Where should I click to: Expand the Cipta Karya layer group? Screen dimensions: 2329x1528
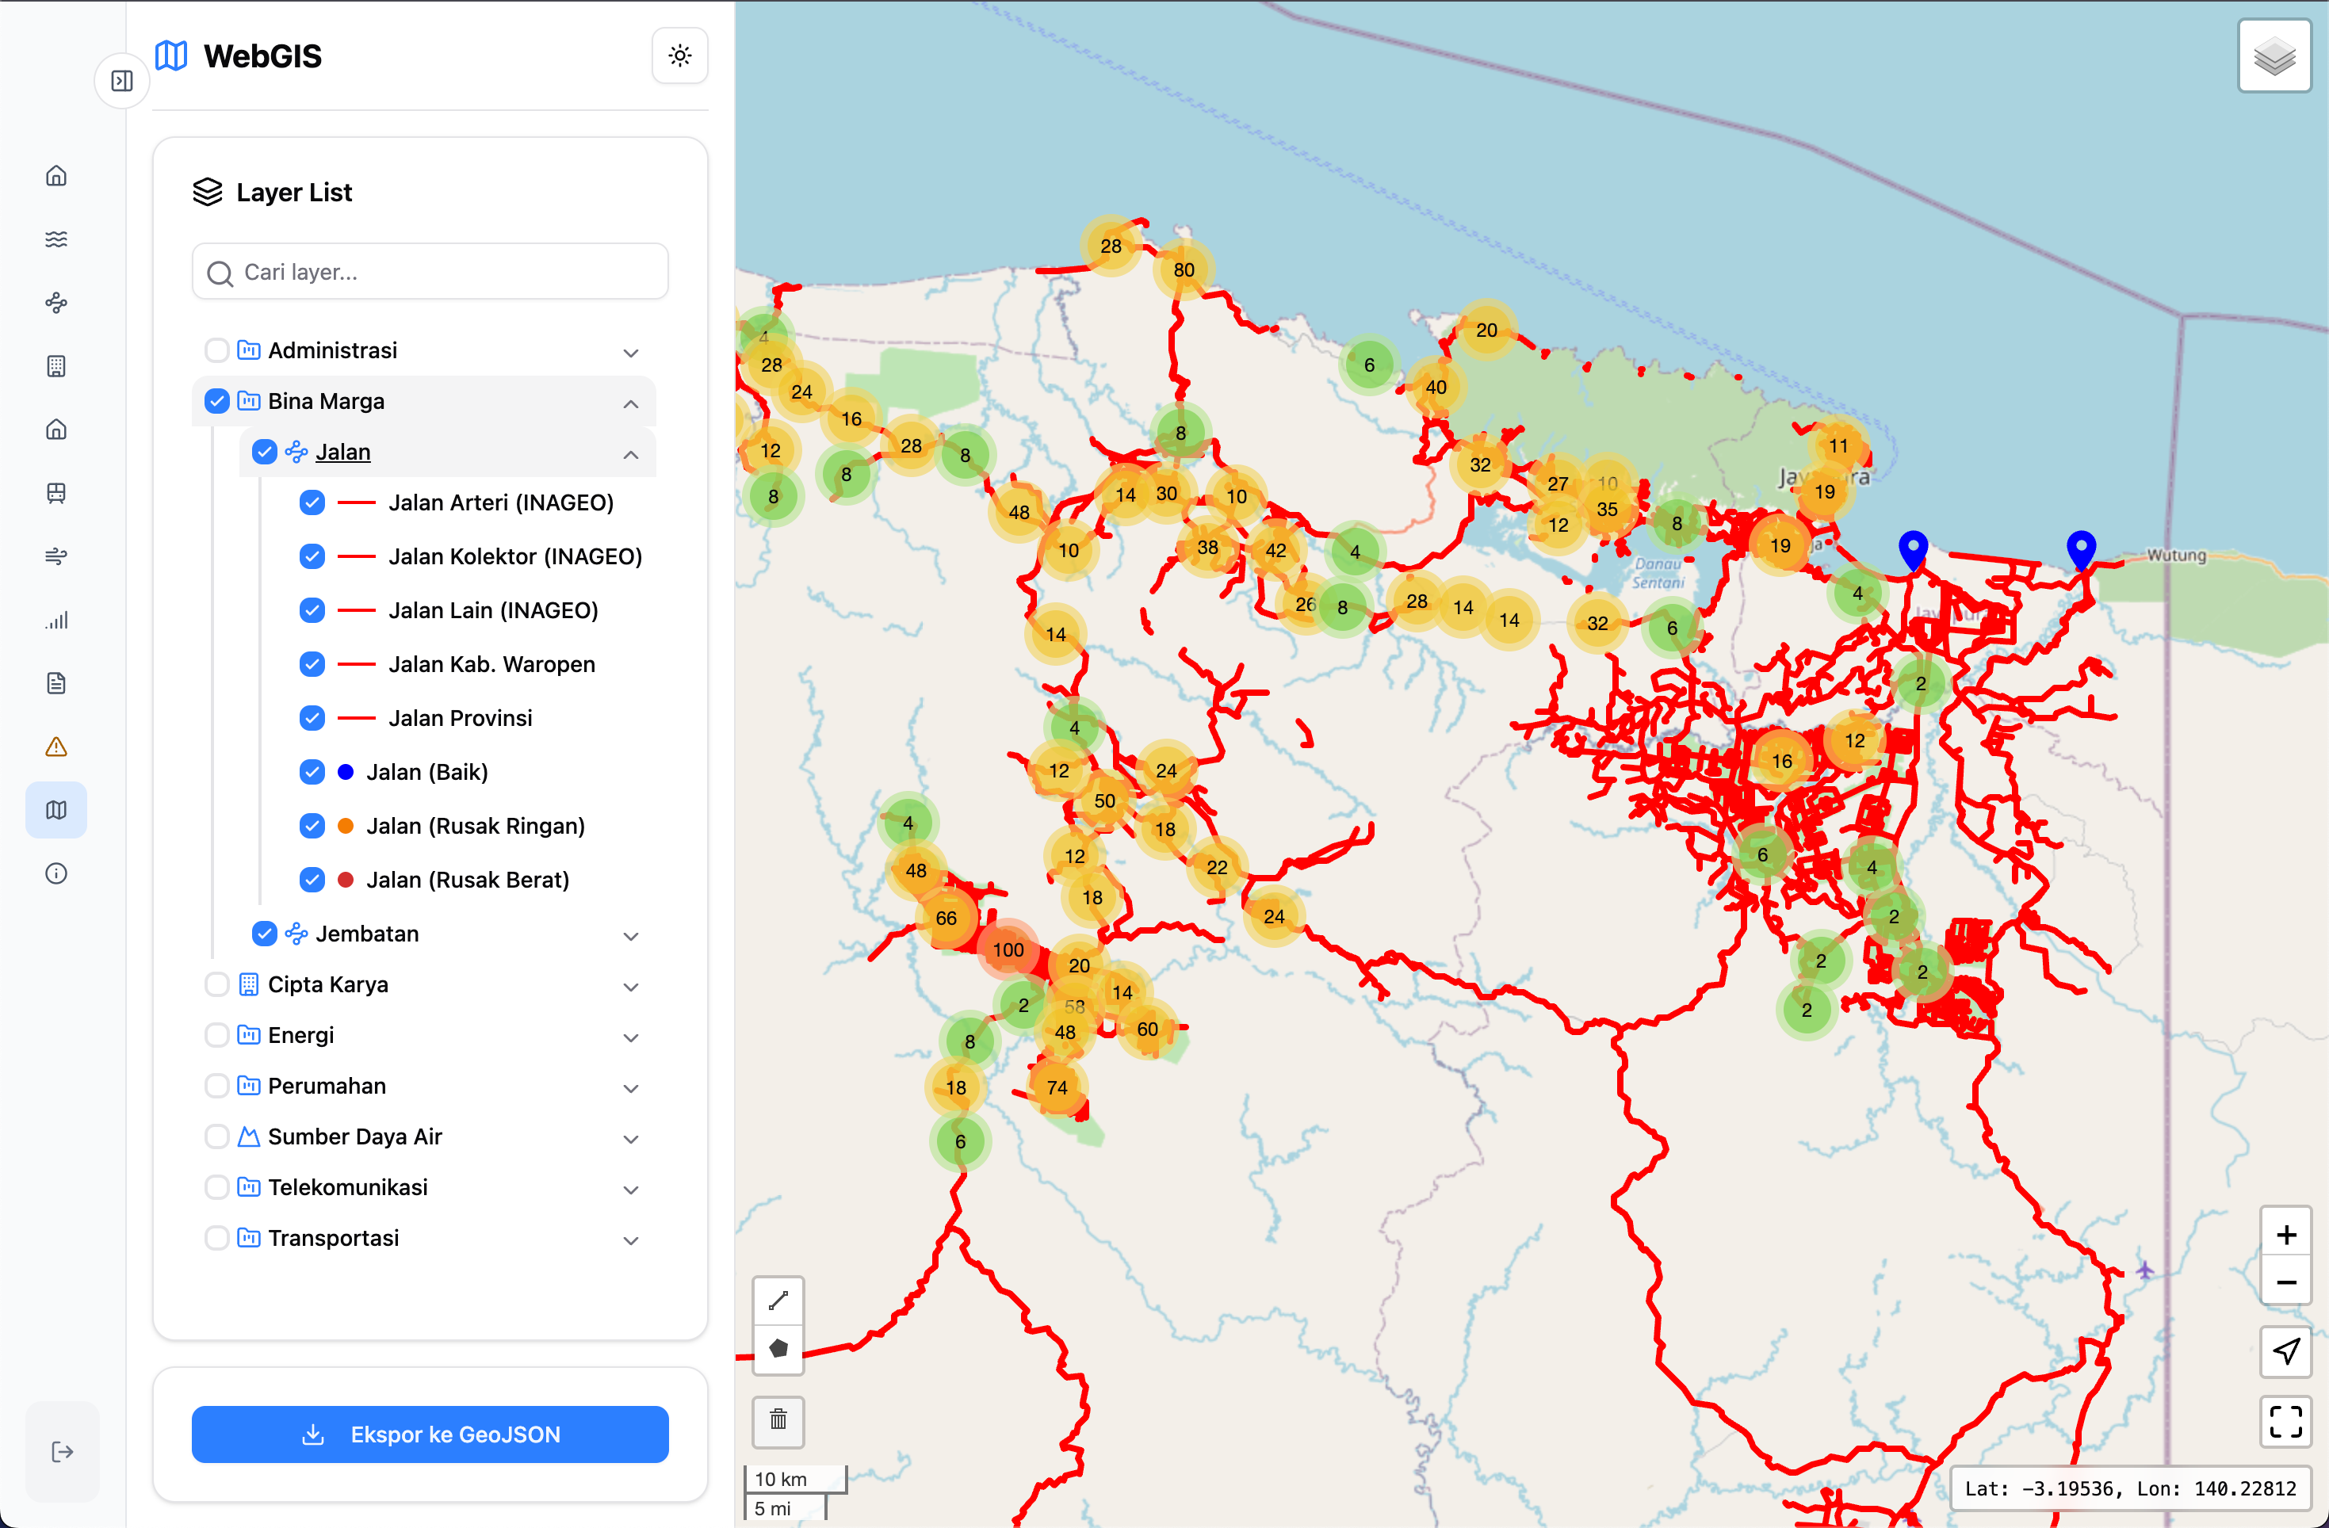point(631,986)
